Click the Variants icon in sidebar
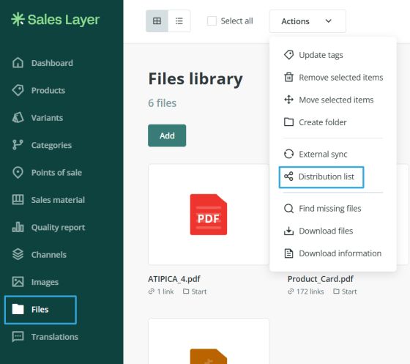 pyautogui.click(x=18, y=118)
